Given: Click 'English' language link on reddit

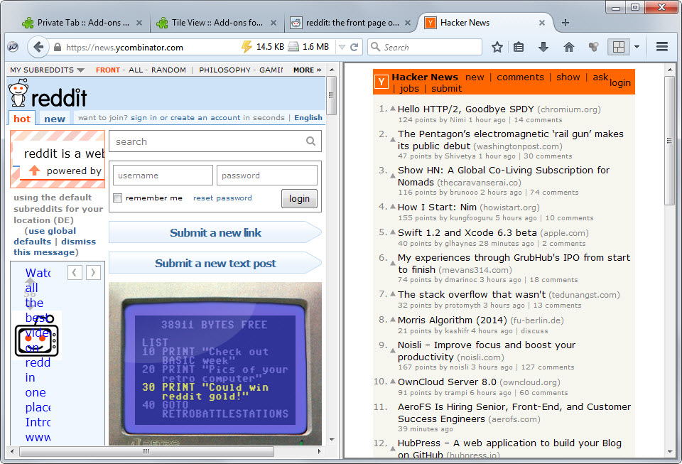Looking at the screenshot, I should pos(308,117).
